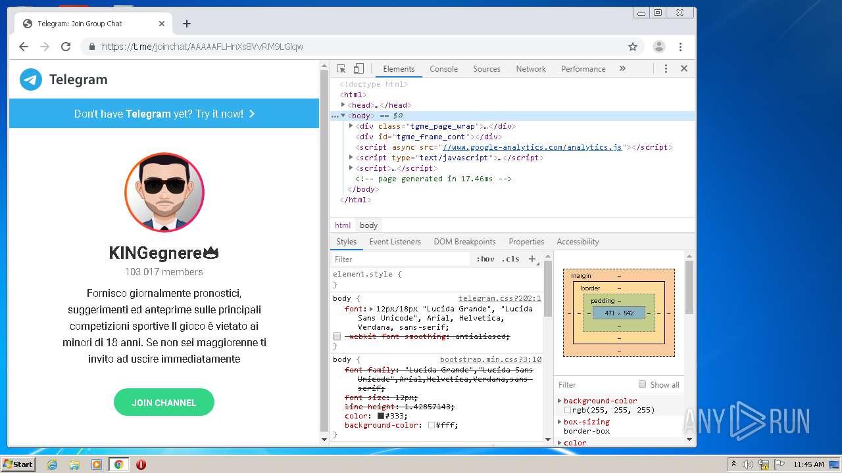Show hidden system tray icons
The width and height of the screenshot is (842, 473).
pos(733,464)
